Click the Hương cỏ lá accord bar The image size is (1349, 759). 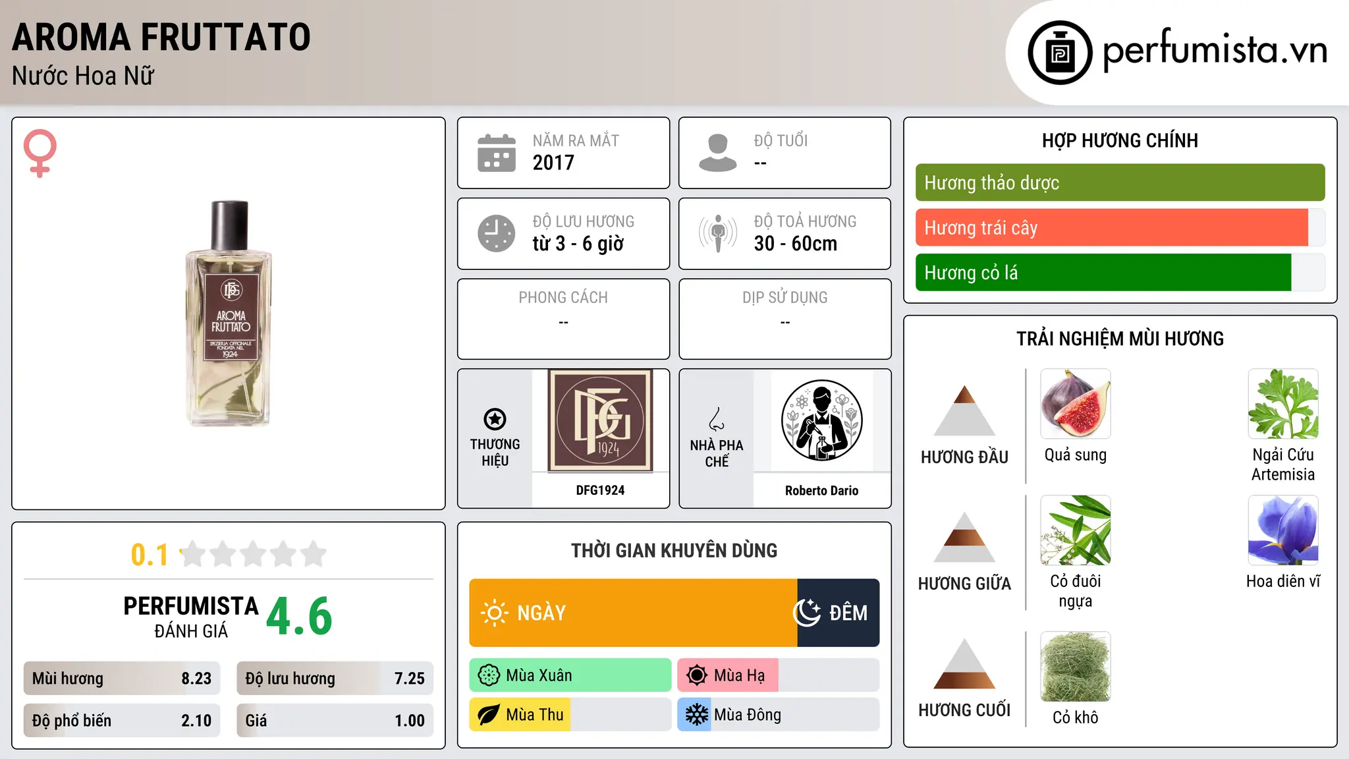coord(1120,272)
